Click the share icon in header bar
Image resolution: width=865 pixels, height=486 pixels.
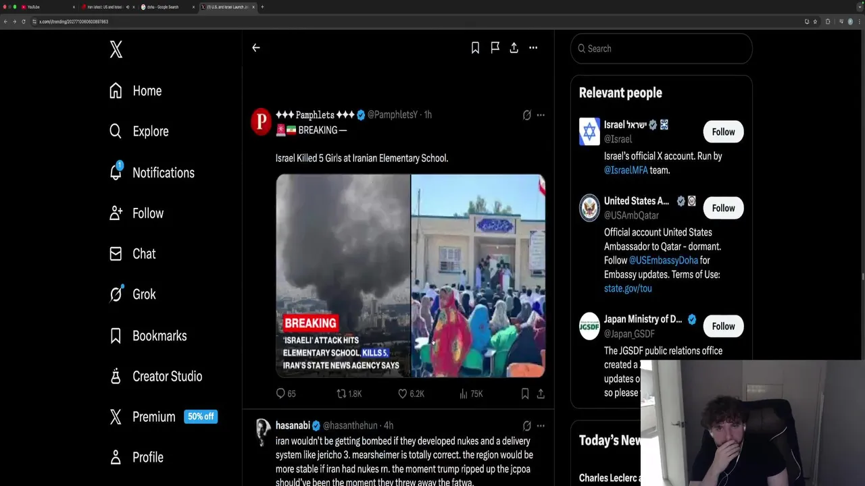[x=514, y=48]
